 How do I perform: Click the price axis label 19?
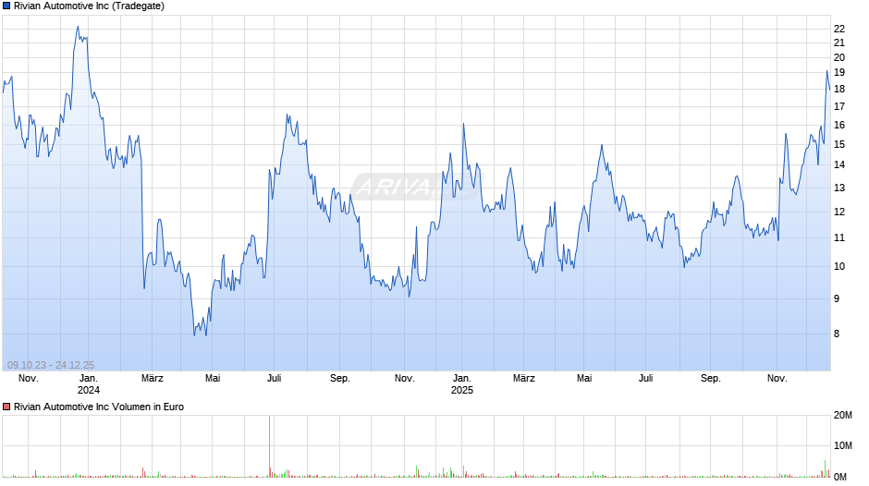point(839,73)
